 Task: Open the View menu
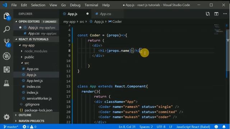coord(53,5)
